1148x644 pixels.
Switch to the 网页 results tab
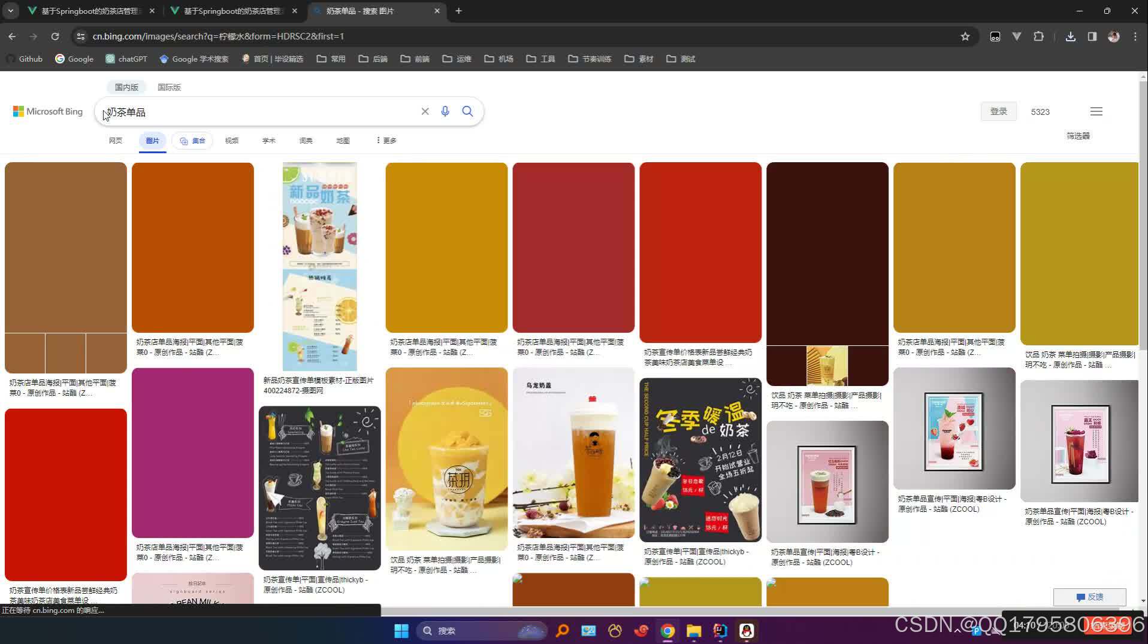tap(115, 140)
